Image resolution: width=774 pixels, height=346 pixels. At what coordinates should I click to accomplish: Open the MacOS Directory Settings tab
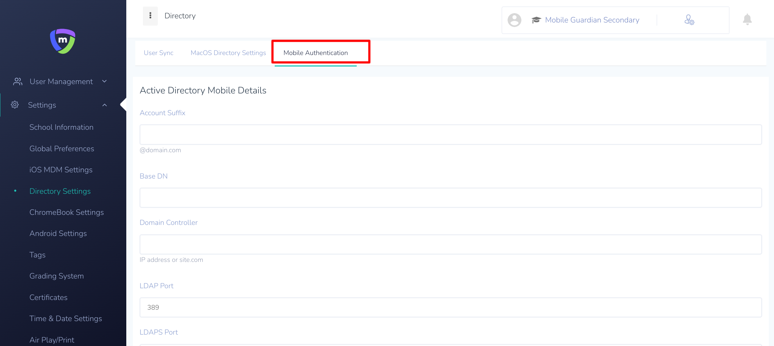[x=228, y=53]
